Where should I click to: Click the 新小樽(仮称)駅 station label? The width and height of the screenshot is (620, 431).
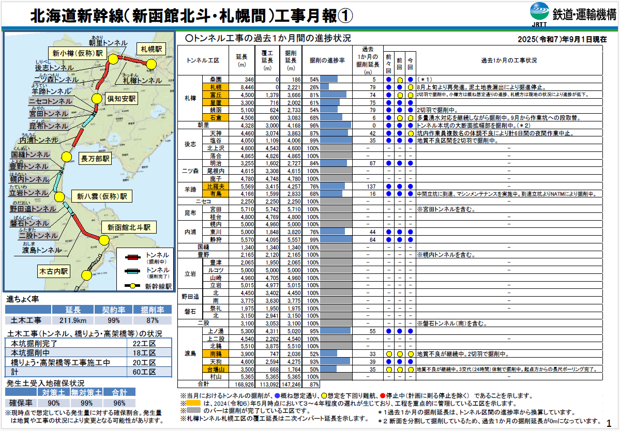[77, 53]
